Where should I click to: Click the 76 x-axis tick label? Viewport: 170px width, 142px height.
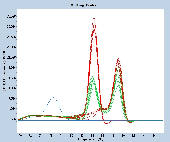[x=51, y=136]
